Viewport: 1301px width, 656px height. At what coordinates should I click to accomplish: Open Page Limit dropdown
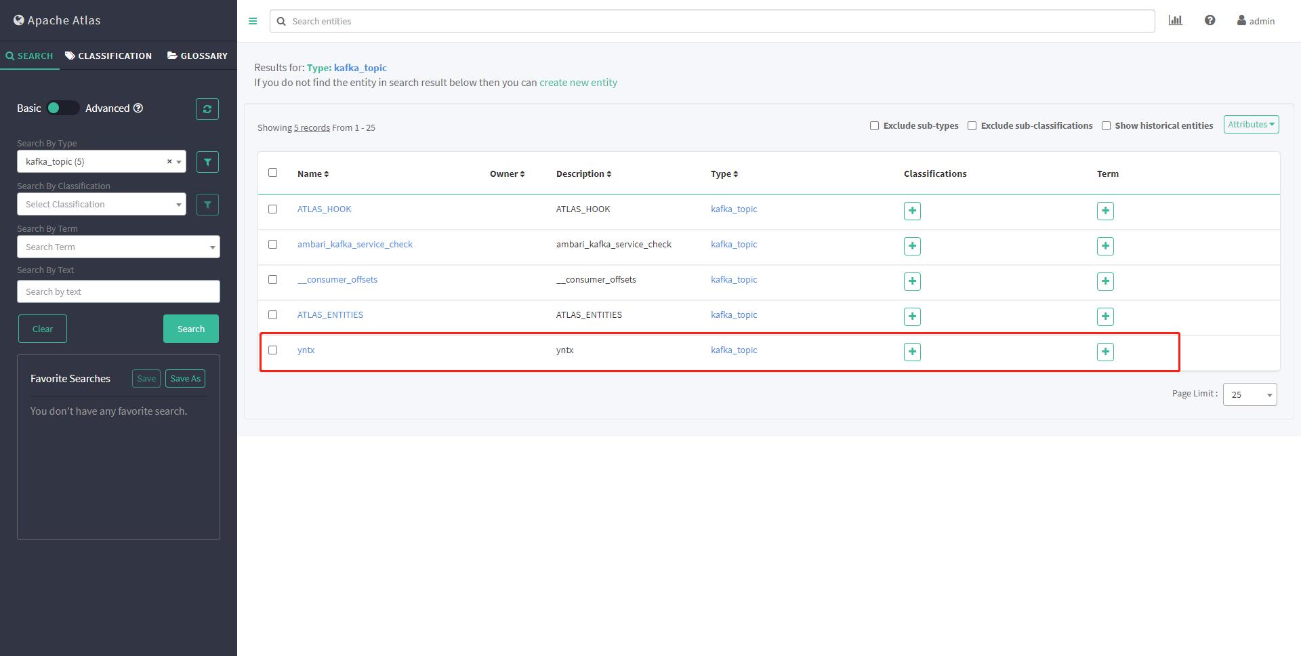point(1250,394)
